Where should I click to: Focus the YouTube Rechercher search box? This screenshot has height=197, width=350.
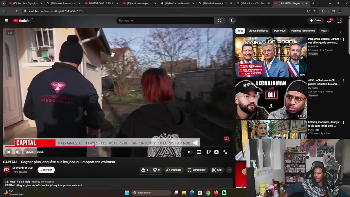165,21
